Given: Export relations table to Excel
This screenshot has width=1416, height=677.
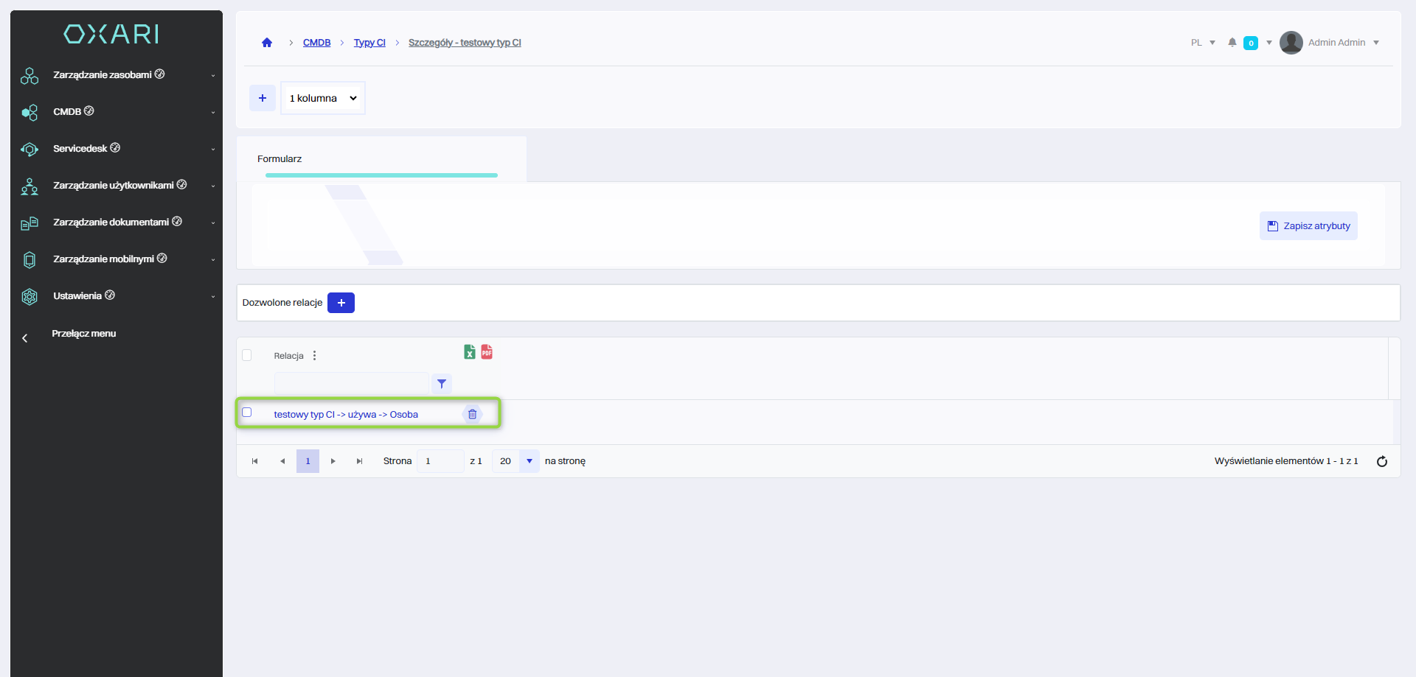Looking at the screenshot, I should coord(469,352).
